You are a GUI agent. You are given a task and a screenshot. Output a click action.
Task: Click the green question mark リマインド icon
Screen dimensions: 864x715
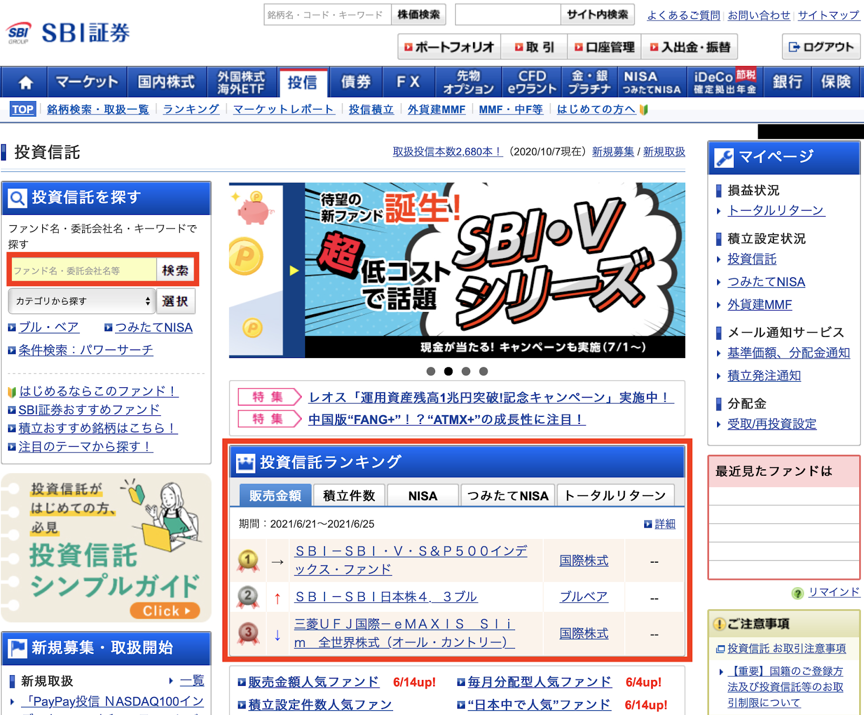pos(797,593)
